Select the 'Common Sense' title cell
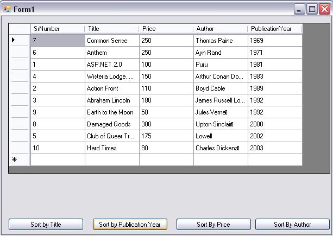Viewport: 333px width, 236px height. pyautogui.click(x=112, y=41)
